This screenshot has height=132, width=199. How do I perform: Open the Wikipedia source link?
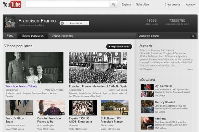(x=148, y=69)
